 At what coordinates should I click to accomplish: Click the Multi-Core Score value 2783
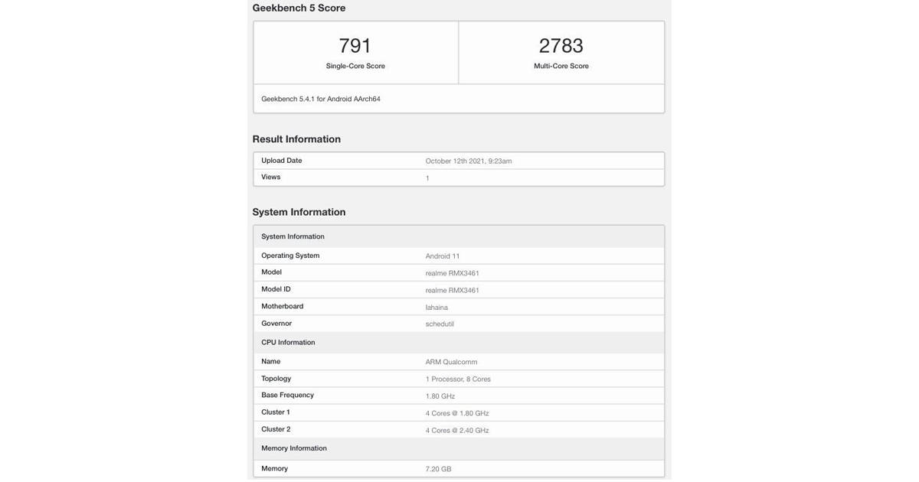pos(561,44)
